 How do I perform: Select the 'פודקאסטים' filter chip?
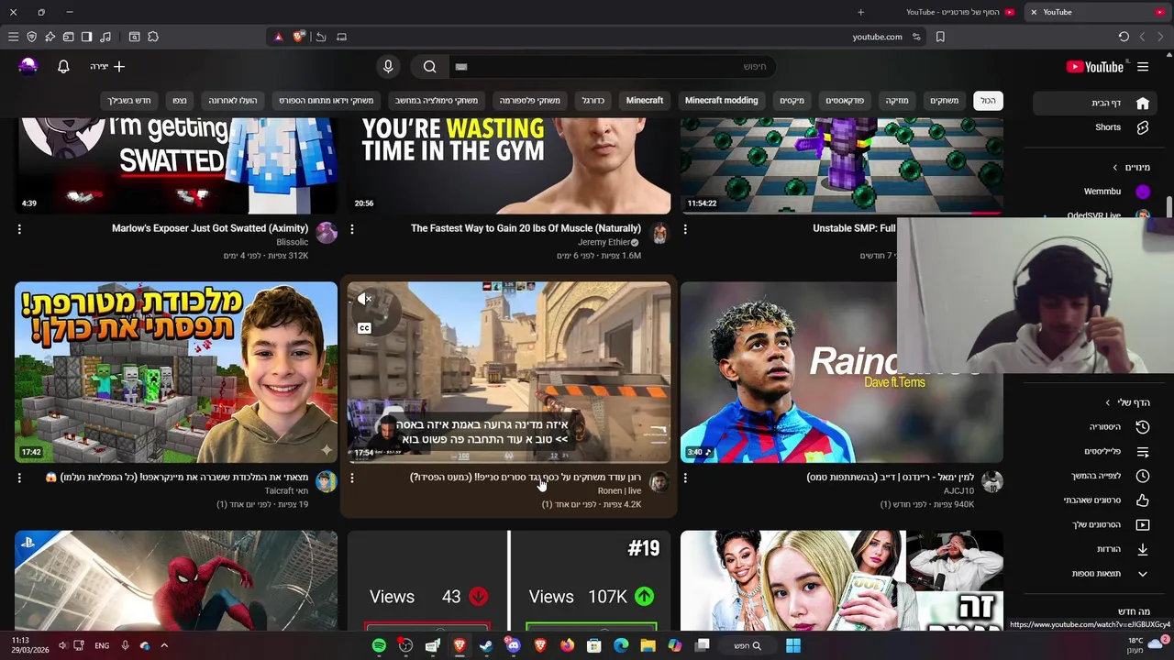845,100
